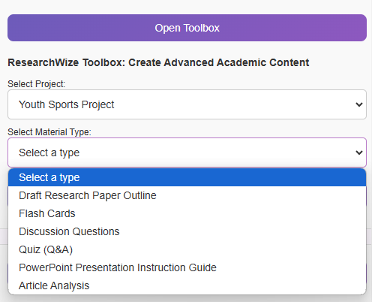This screenshot has width=372, height=302.
Task: Pick PowerPoint Presentation Instruction Guide
Action: pyautogui.click(x=187, y=267)
